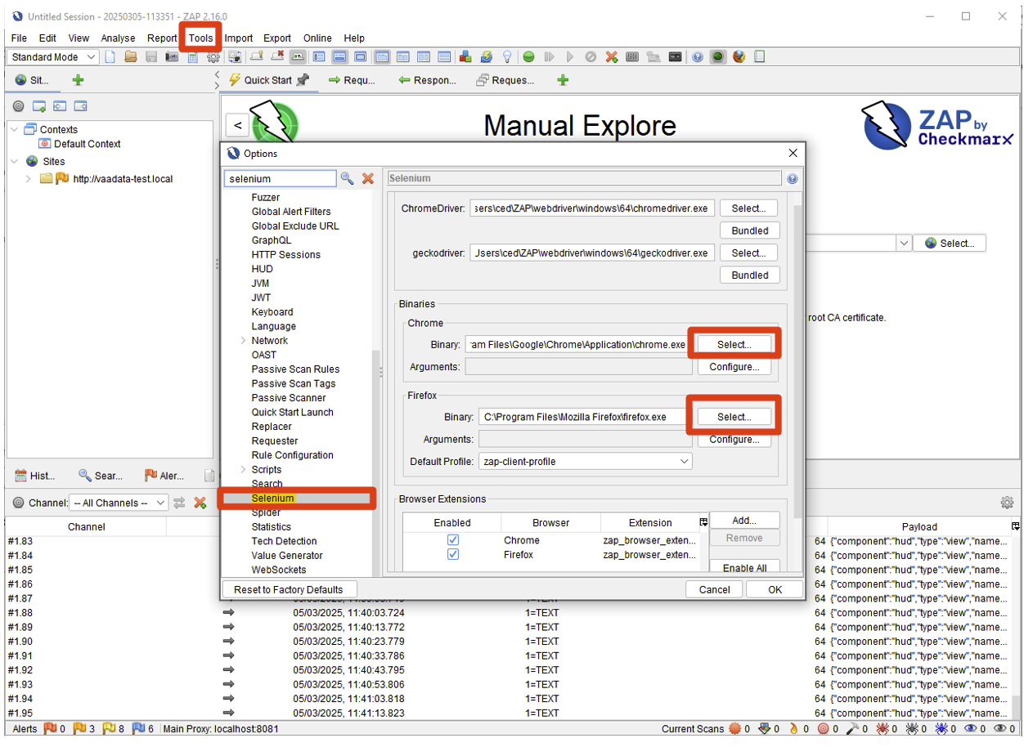Open the Tools menu
The width and height of the screenshot is (1024, 747).
coord(200,38)
